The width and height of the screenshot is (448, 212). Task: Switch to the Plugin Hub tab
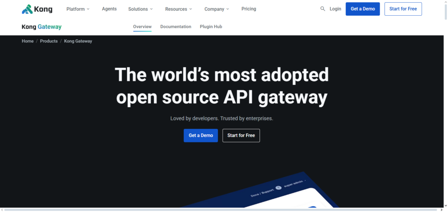[x=211, y=27]
